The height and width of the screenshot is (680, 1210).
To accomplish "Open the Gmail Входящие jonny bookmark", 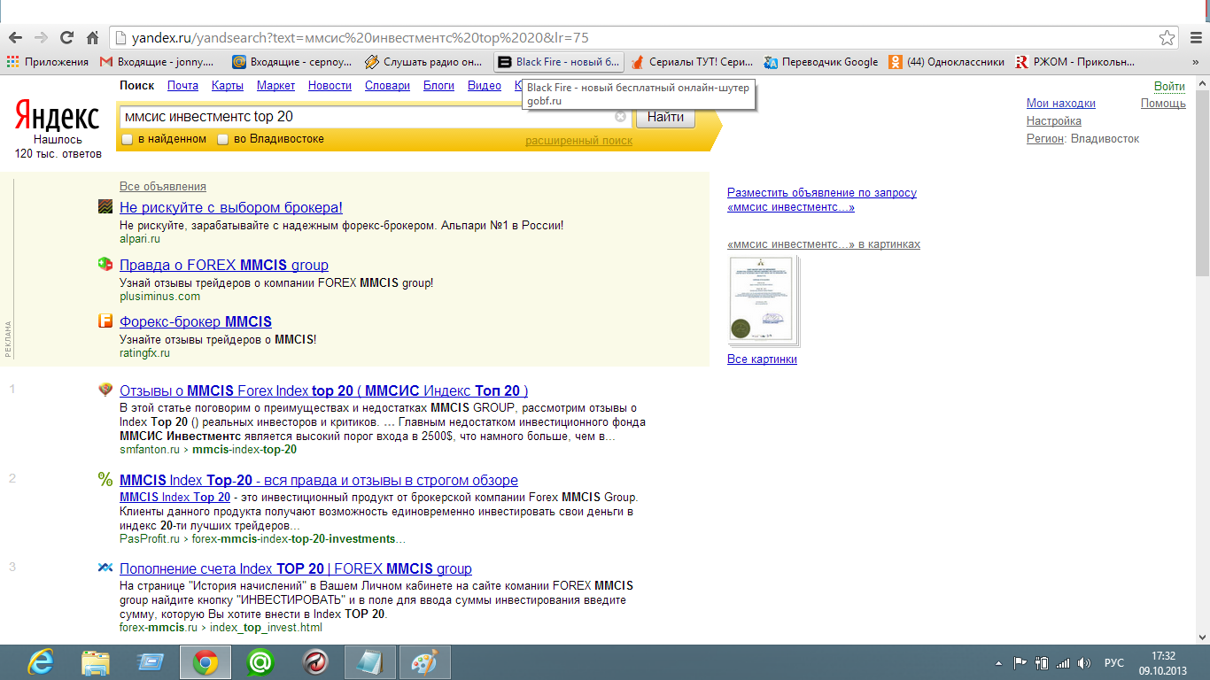I will 157,62.
